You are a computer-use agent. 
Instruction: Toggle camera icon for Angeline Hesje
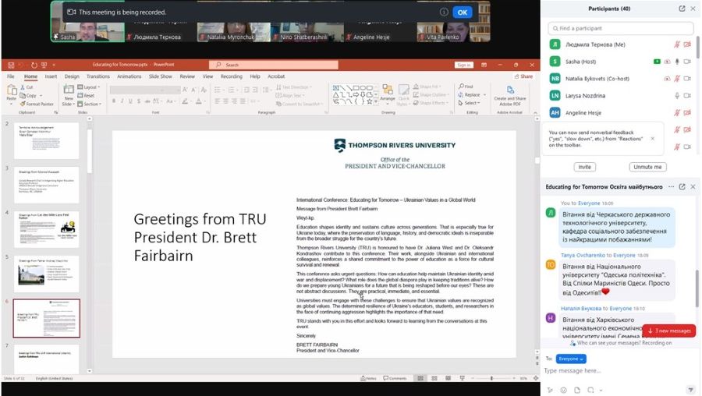[687, 113]
